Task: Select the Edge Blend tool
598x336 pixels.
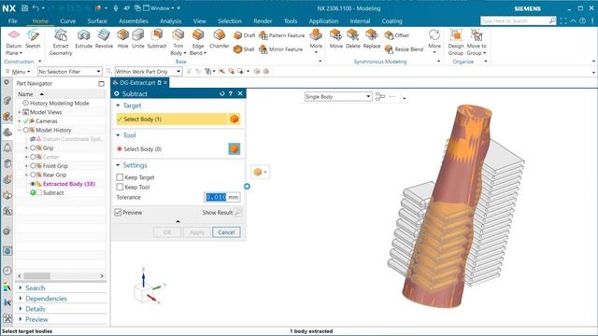Action: [x=198, y=42]
